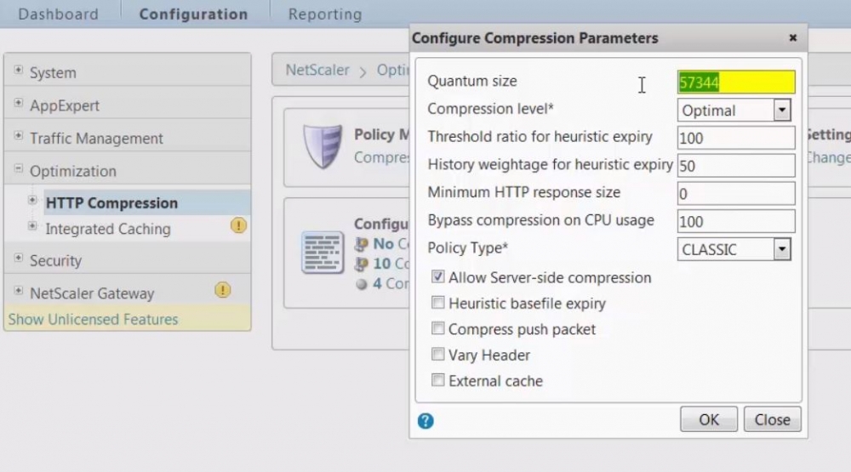Select HTTP Compression in the tree

[x=111, y=203]
